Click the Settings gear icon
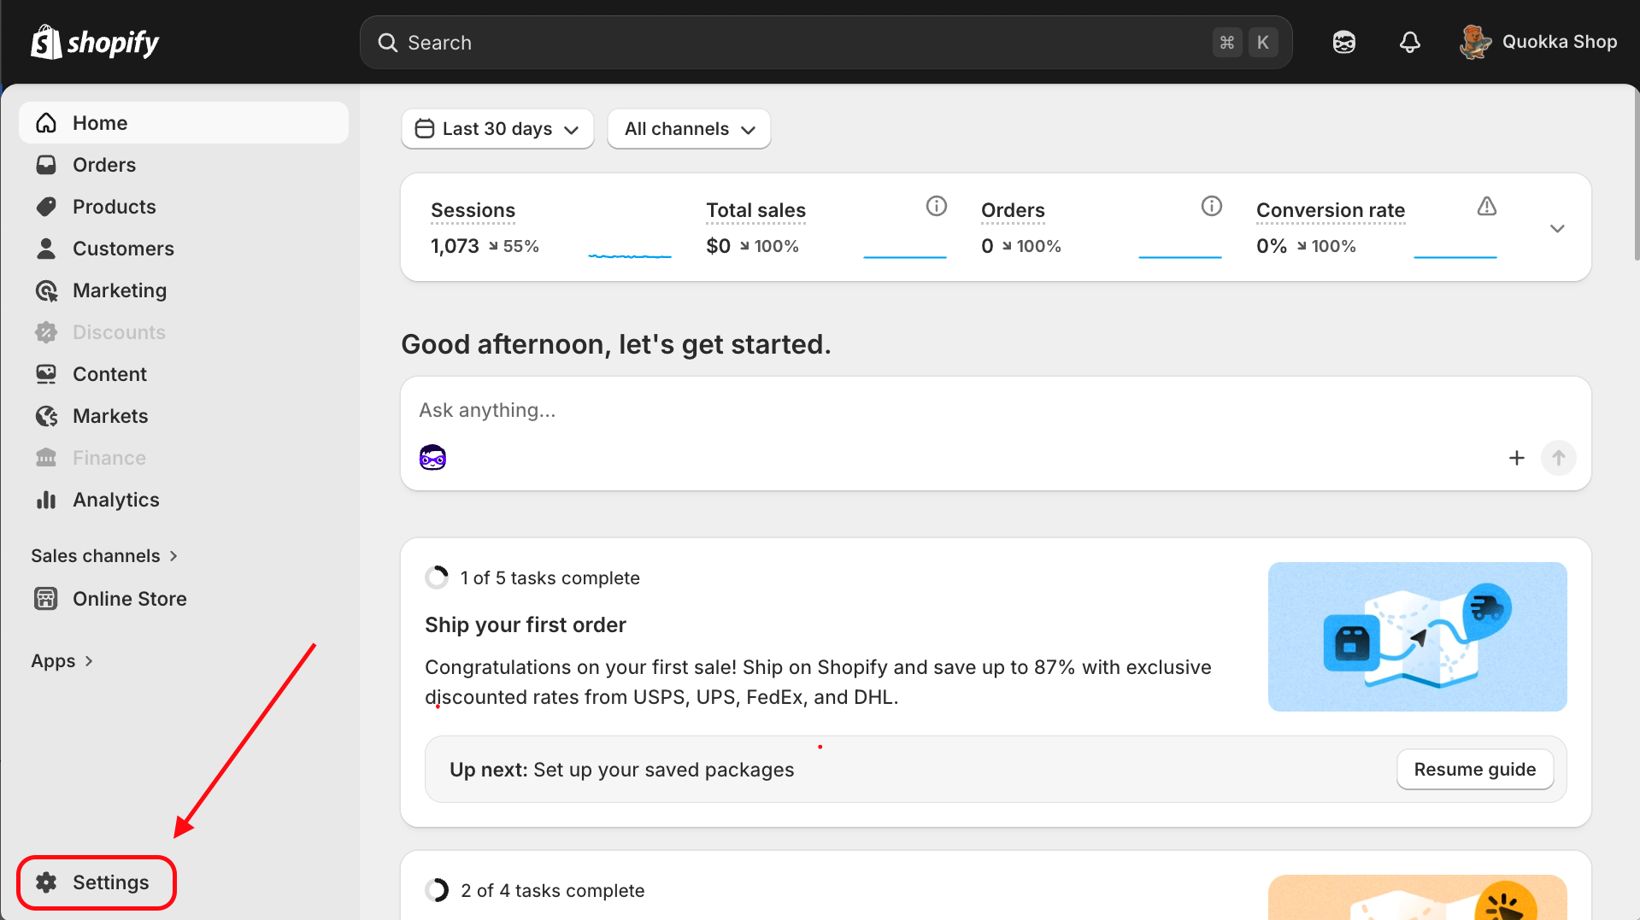The width and height of the screenshot is (1640, 920). point(46,882)
